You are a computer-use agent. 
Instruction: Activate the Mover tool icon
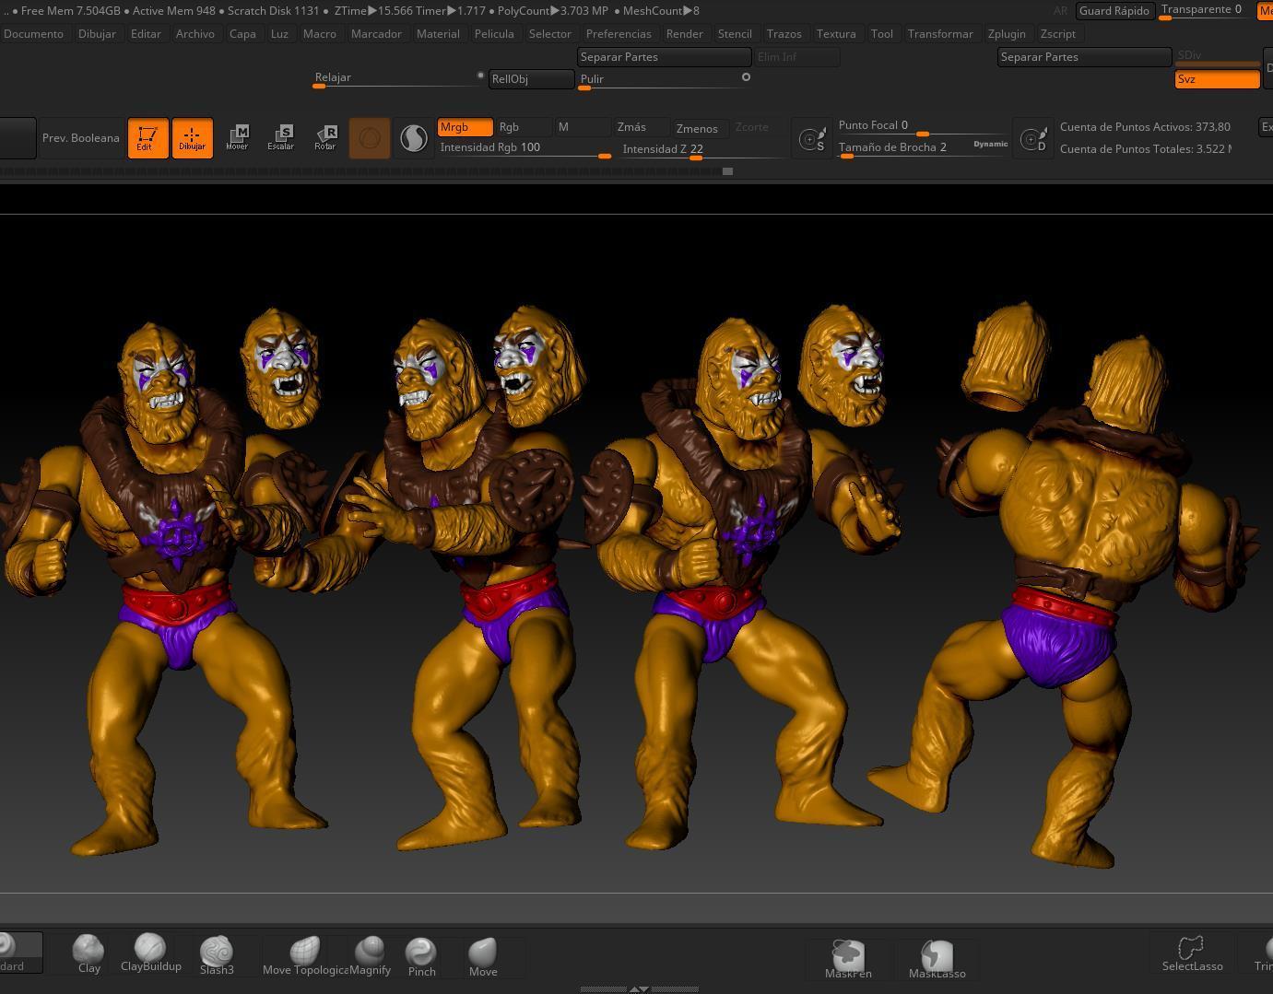coord(238,137)
